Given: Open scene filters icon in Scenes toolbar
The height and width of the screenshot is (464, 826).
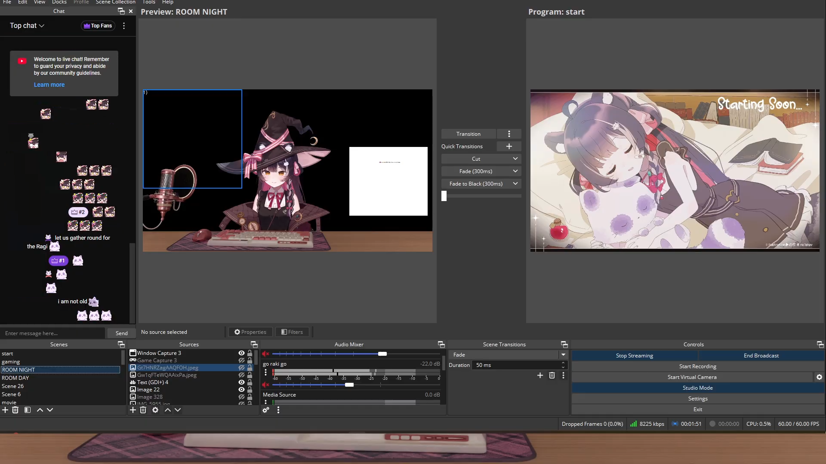Looking at the screenshot, I should 28,410.
